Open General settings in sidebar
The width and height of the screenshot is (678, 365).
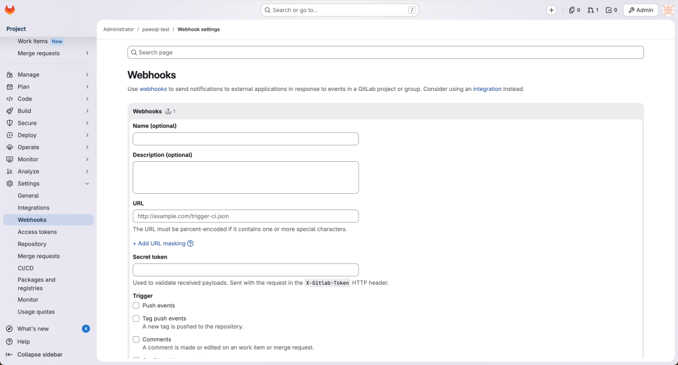point(48,196)
